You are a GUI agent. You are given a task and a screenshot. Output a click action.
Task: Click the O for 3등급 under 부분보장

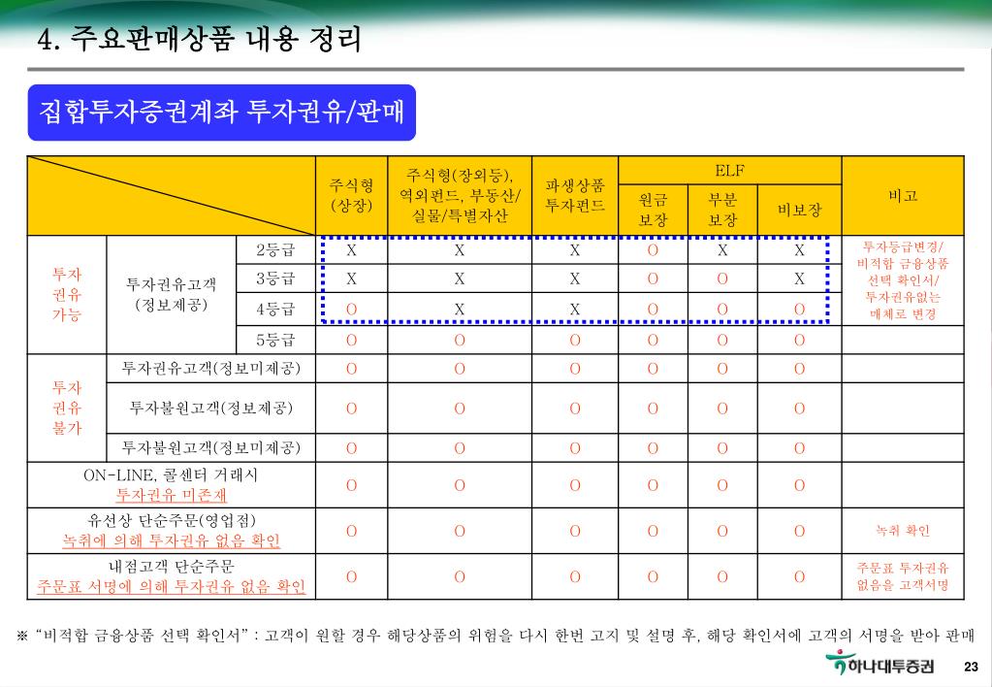click(722, 278)
